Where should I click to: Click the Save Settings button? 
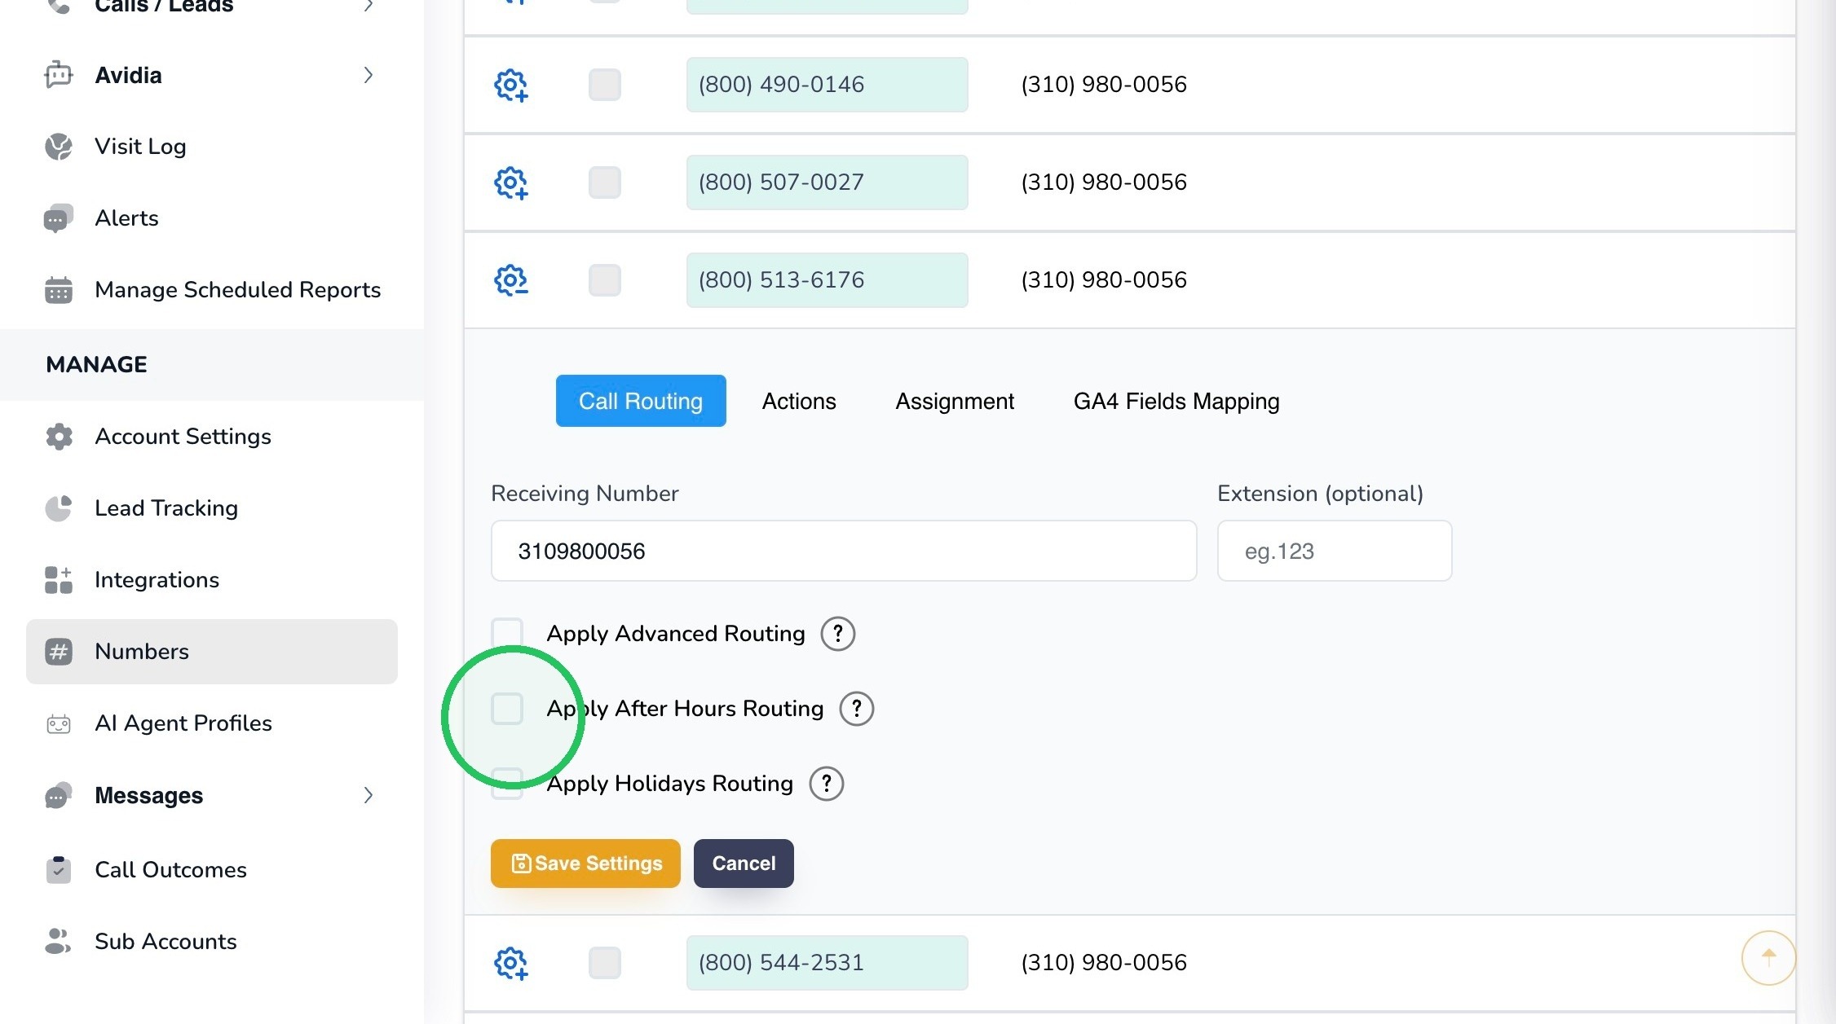tap(585, 864)
